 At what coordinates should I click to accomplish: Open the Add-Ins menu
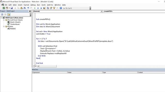(50, 5)
